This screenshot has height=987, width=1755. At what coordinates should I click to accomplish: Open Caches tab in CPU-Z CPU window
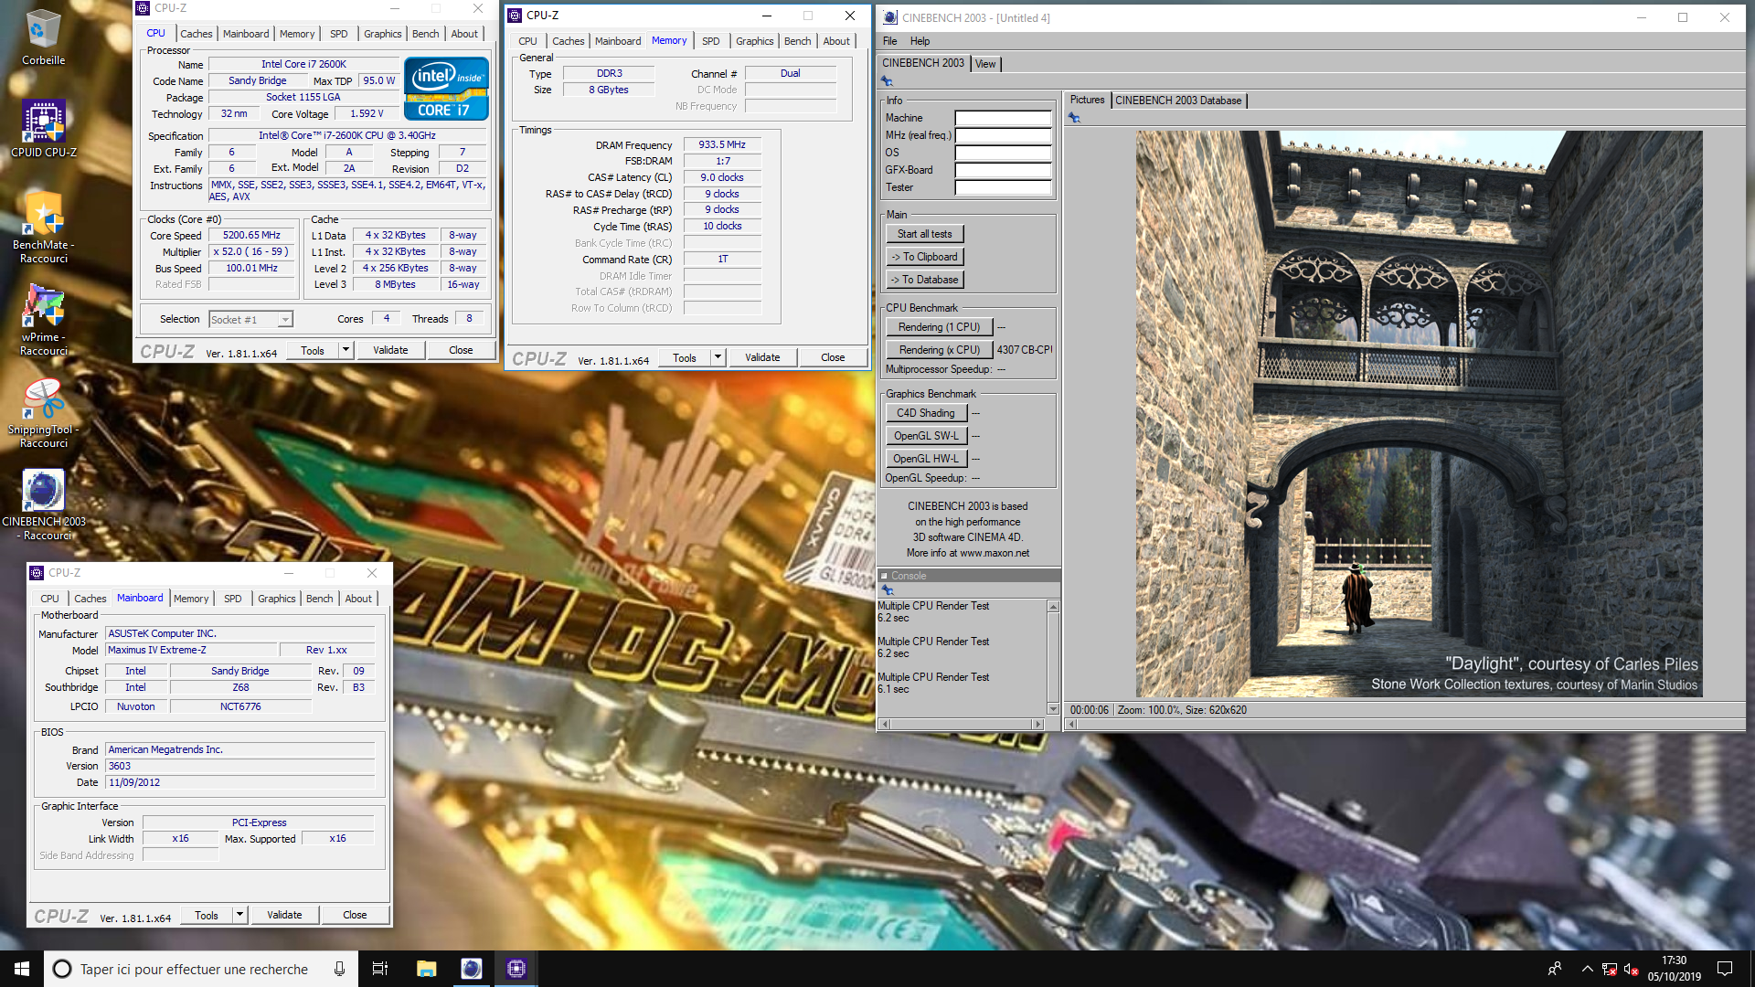pyautogui.click(x=196, y=34)
